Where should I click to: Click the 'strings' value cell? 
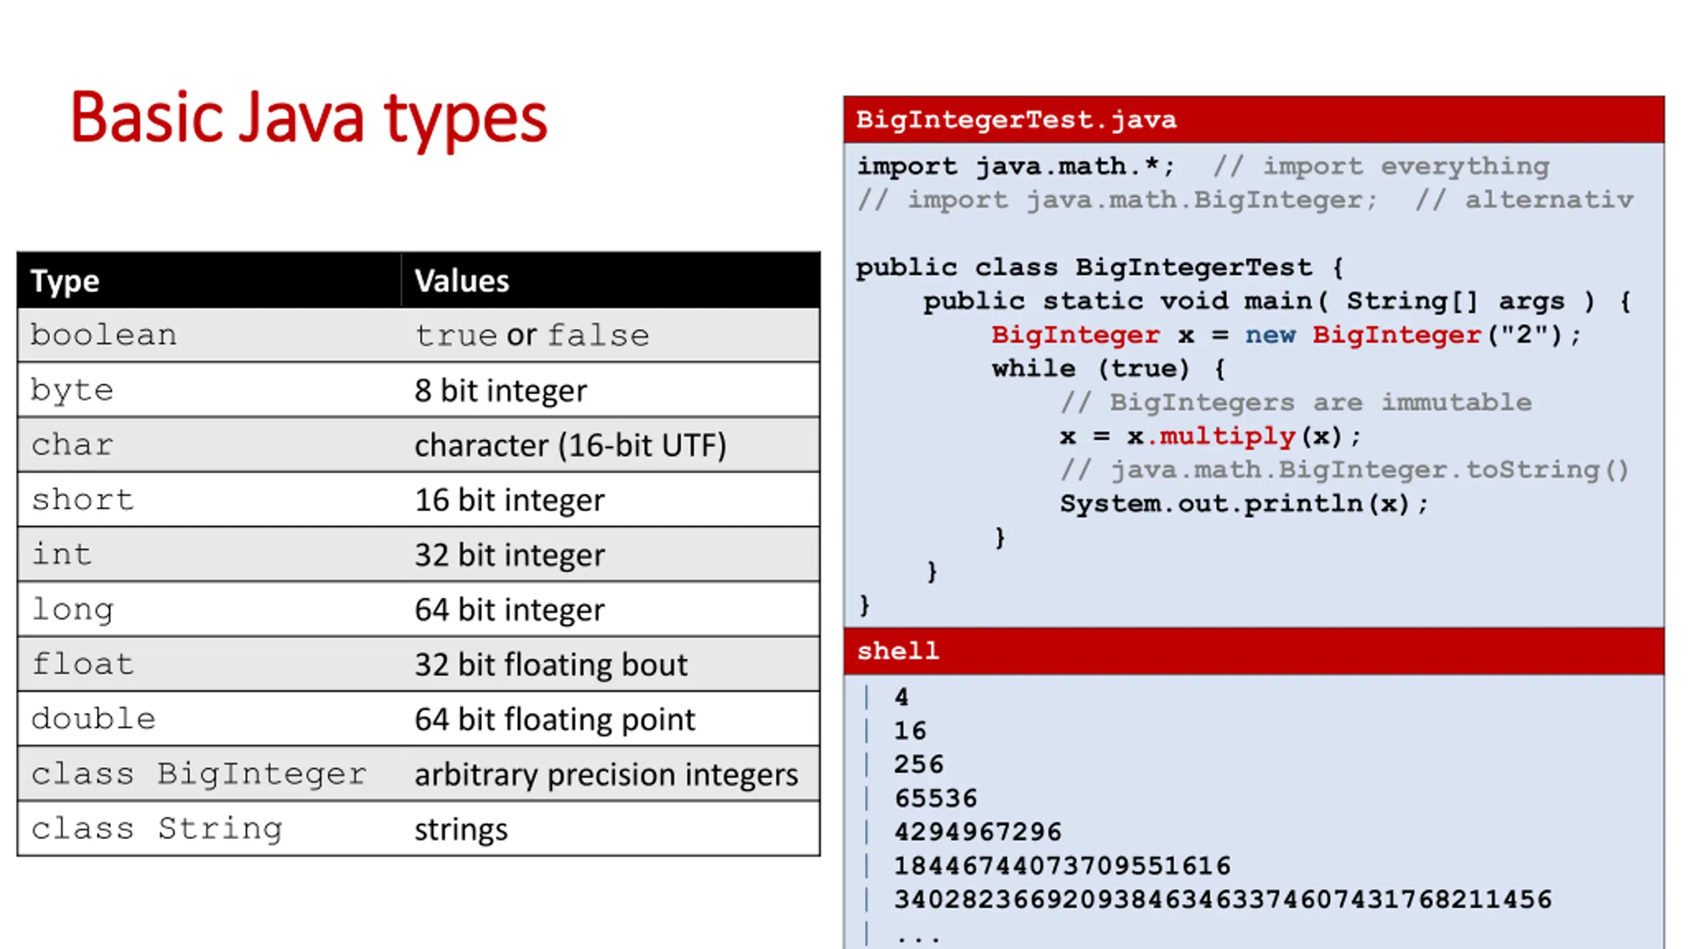(461, 829)
